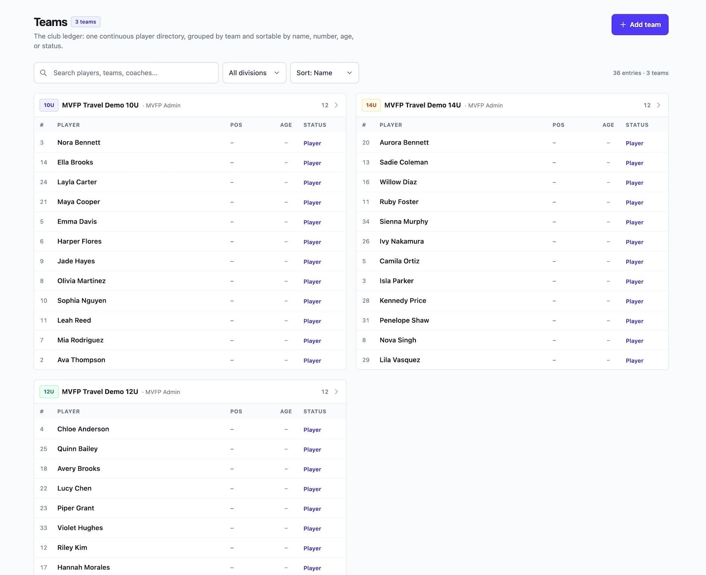Open the Sort: Name dropdown
Screen dimensions: 706x575
[x=324, y=73]
